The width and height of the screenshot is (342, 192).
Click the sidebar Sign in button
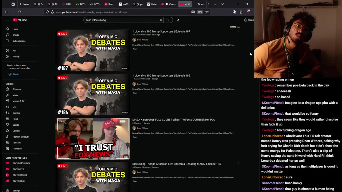14,74
